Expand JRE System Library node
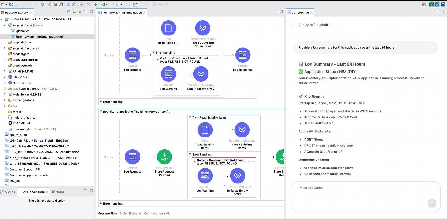Viewport: 447px width, 219px height. pyautogui.click(x=5, y=89)
